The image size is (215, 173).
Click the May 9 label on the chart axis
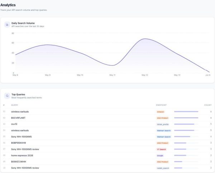coord(48,75)
